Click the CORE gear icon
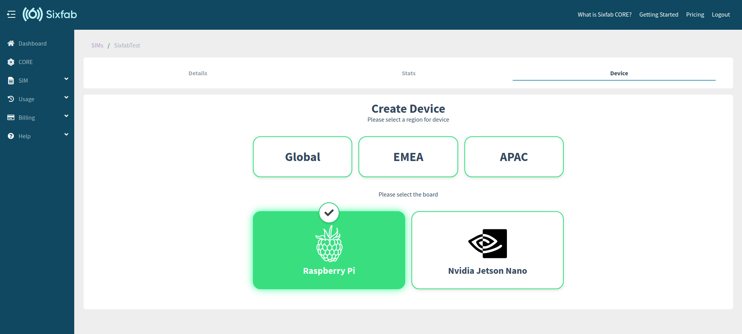 tap(11, 62)
